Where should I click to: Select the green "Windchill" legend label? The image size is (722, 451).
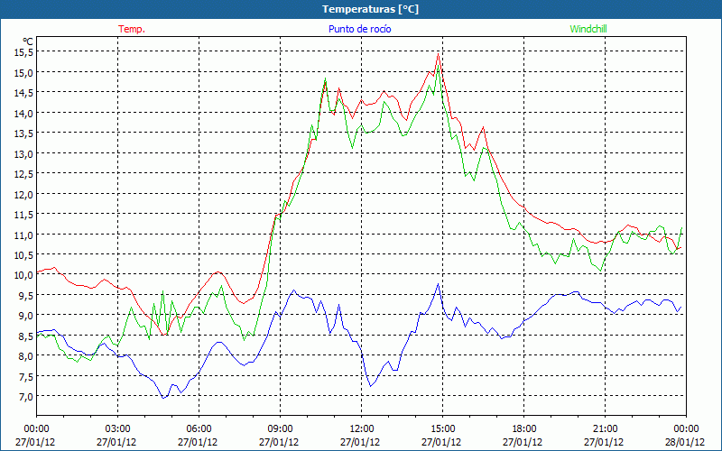point(588,29)
